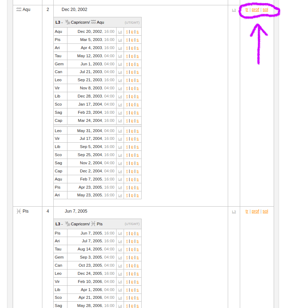Click Capricorn glyph in Capricorn/Pis L3 header
This screenshot has height=308, width=285.
67,224
